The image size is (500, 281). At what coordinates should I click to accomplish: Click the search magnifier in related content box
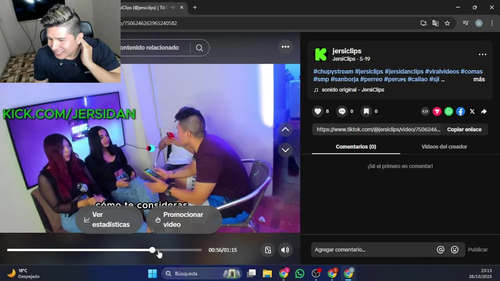[x=200, y=48]
